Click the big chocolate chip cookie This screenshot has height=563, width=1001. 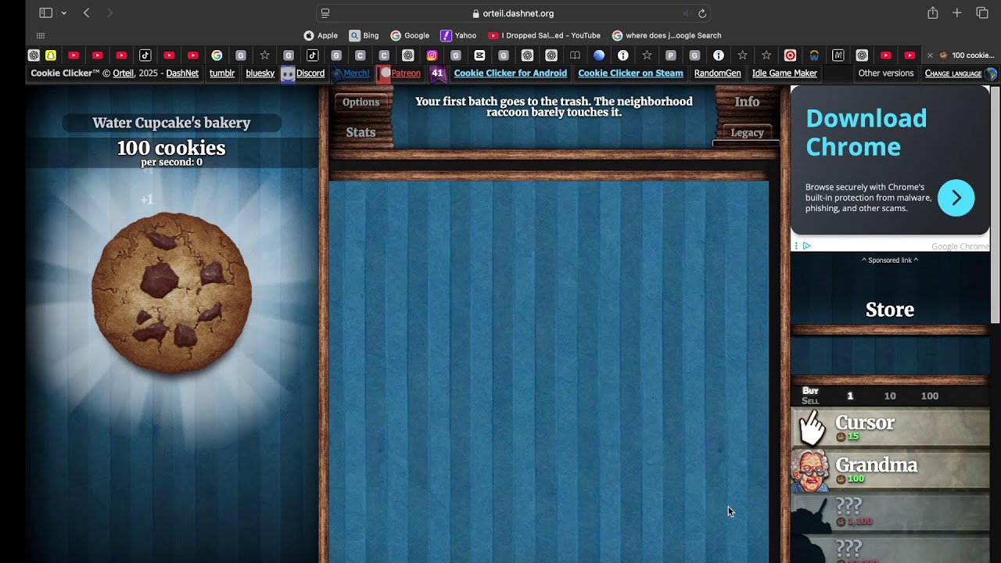[171, 292]
